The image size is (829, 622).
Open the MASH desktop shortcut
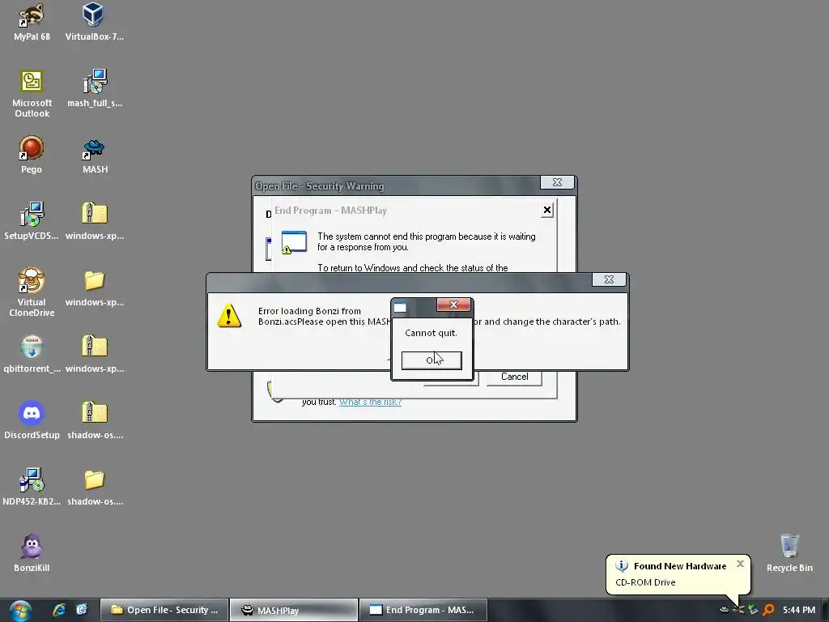pos(95,155)
